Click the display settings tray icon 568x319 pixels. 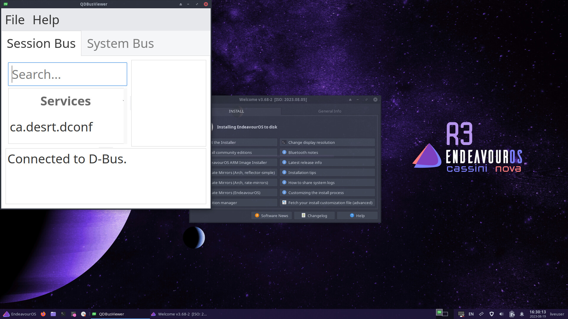tap(461, 314)
